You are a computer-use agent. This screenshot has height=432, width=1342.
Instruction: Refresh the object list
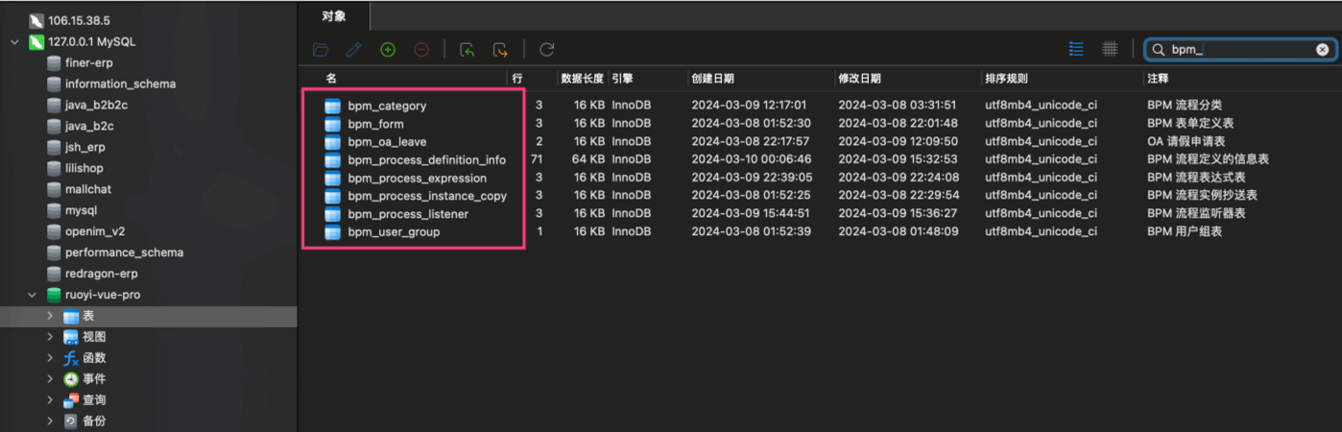547,50
